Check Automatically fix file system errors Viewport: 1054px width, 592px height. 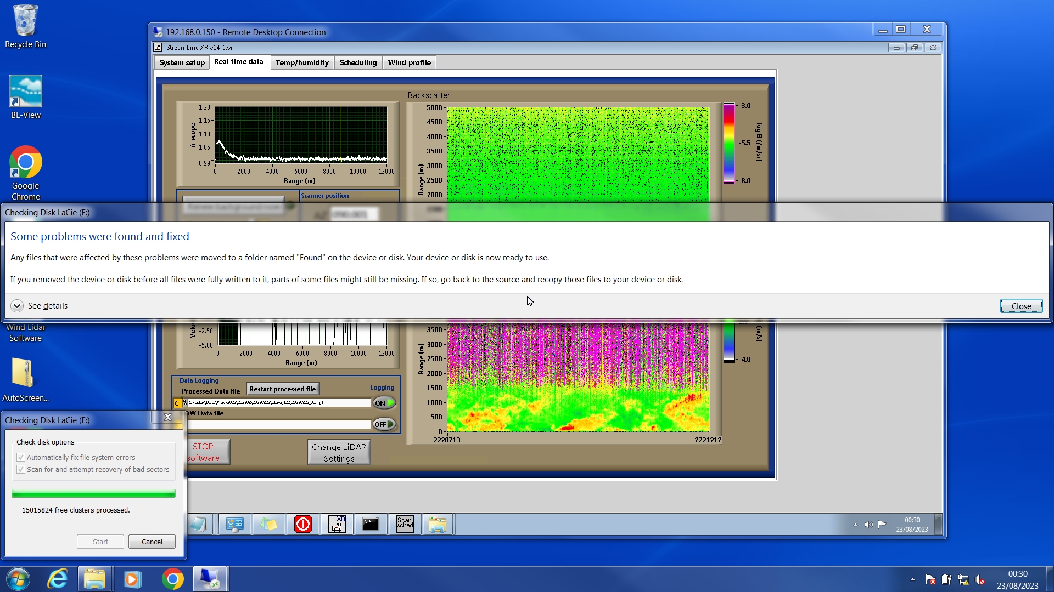click(21, 457)
